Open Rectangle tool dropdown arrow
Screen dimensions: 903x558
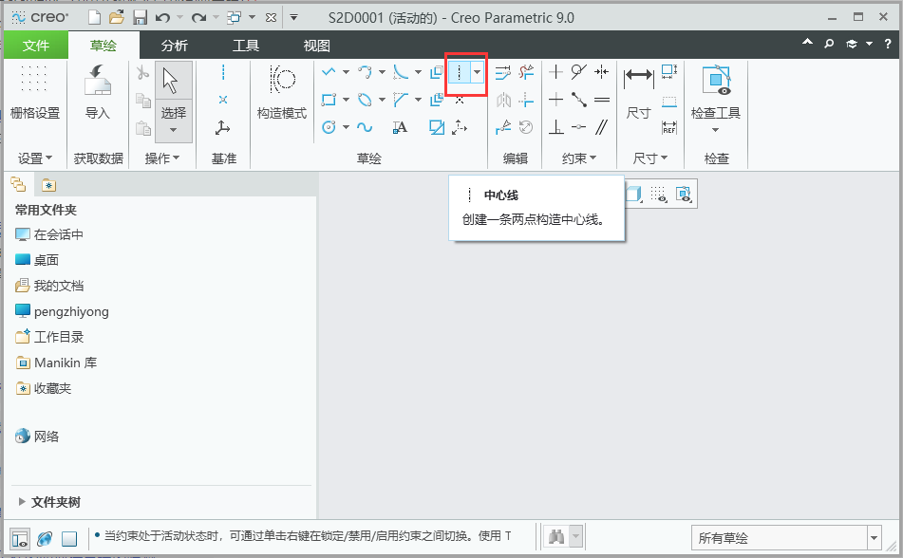click(x=346, y=101)
